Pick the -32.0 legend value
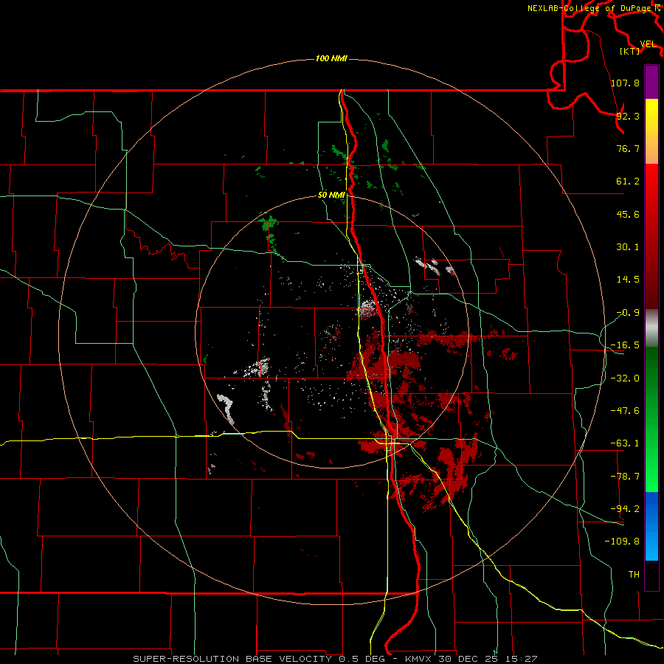This screenshot has height=664, width=664. tap(625, 378)
